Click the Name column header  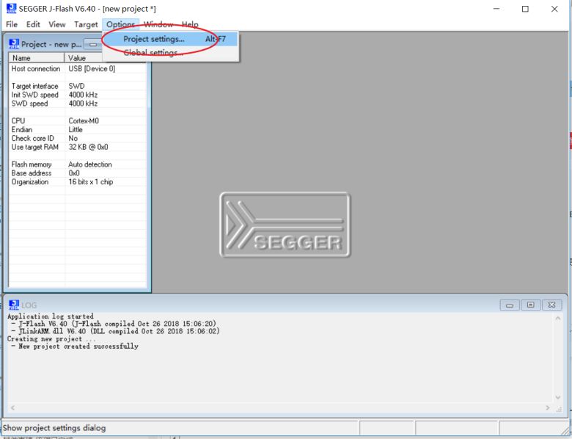point(37,58)
